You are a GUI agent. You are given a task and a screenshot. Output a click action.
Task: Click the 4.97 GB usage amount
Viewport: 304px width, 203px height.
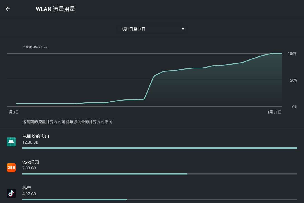tap(29, 194)
